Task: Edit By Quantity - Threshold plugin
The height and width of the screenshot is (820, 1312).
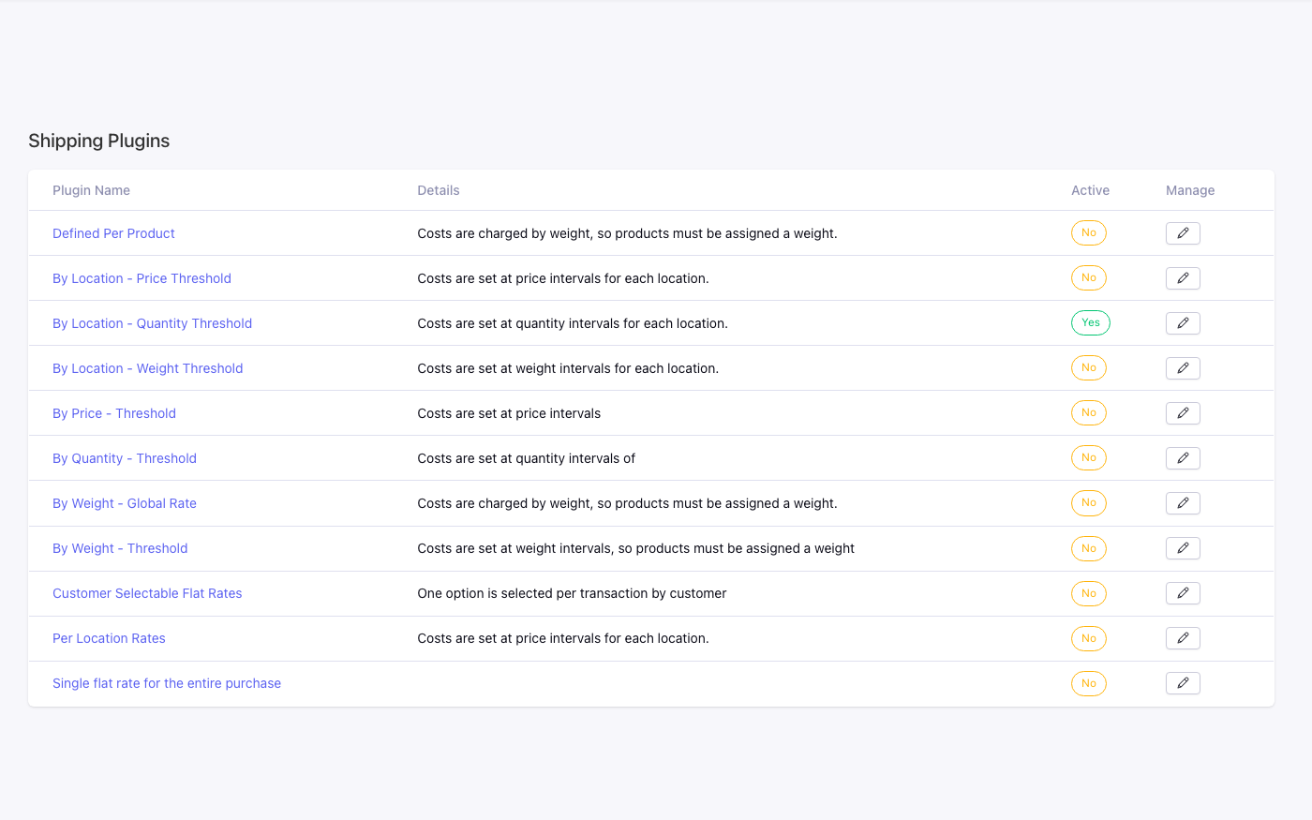Action: click(x=1183, y=458)
